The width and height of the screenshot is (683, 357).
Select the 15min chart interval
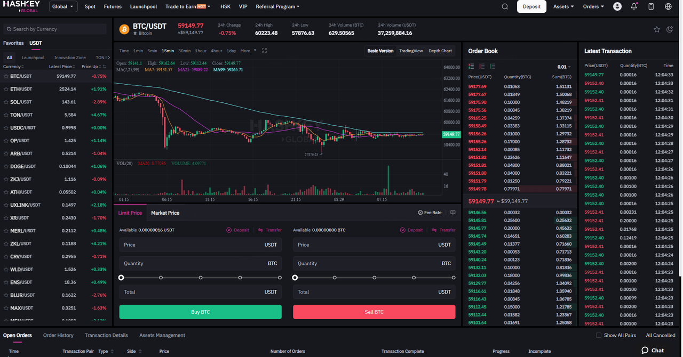[168, 51]
